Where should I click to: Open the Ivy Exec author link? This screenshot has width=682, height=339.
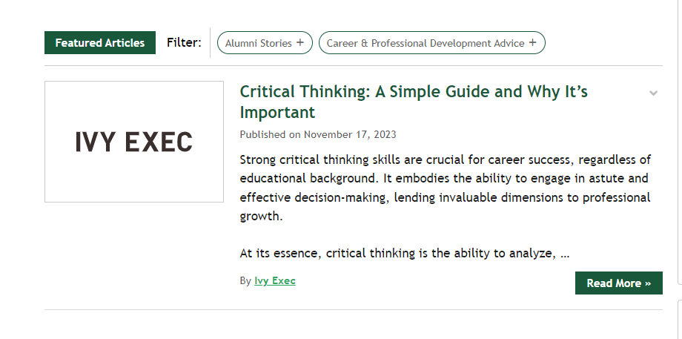[x=274, y=281]
